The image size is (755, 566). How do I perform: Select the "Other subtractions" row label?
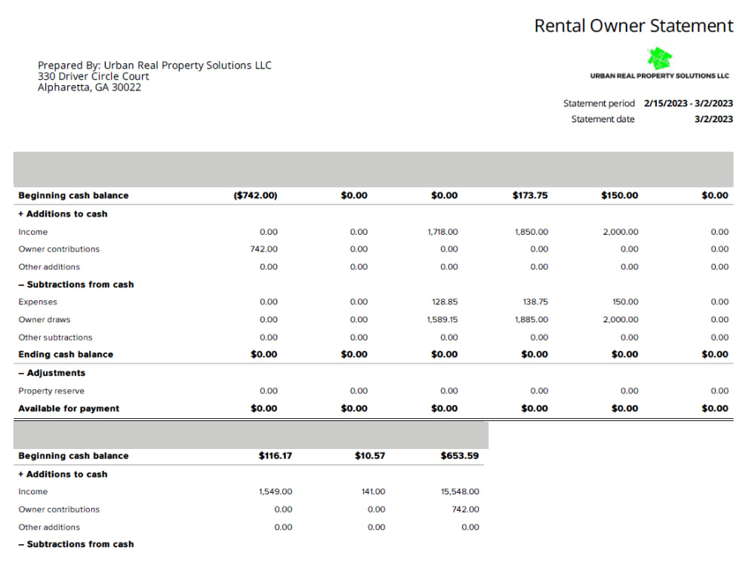55,338
